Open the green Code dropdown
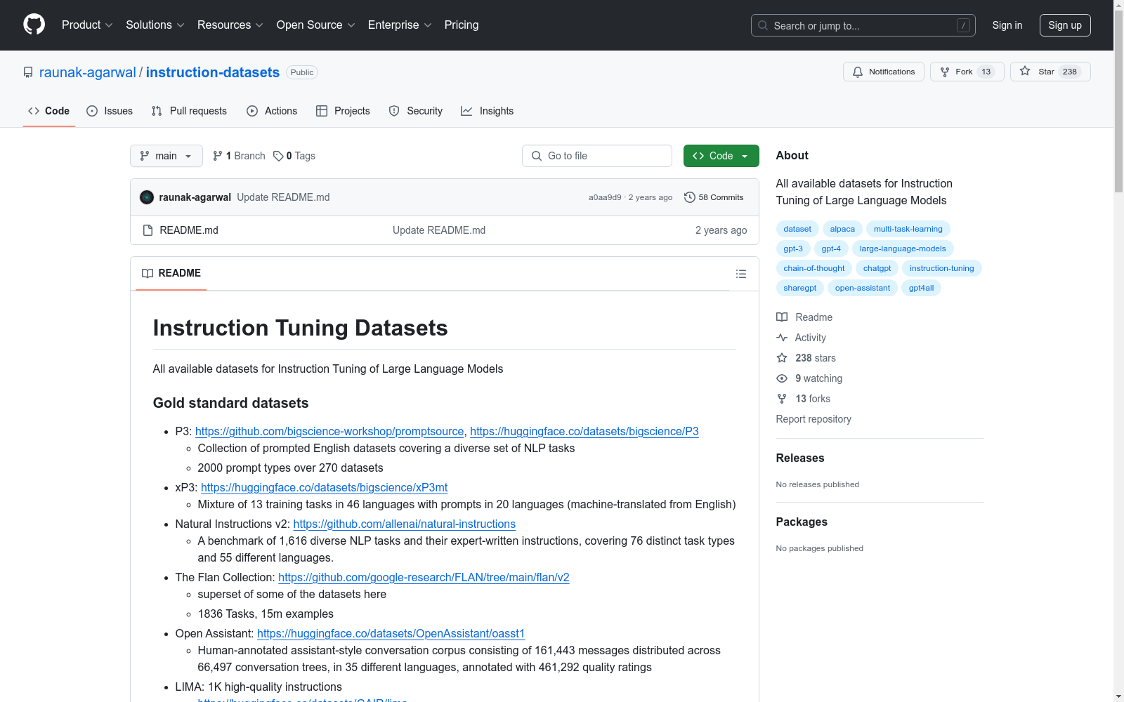 coord(721,156)
